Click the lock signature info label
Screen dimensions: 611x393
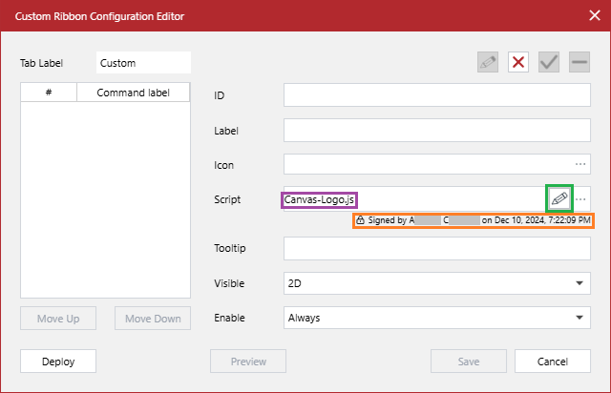474,220
